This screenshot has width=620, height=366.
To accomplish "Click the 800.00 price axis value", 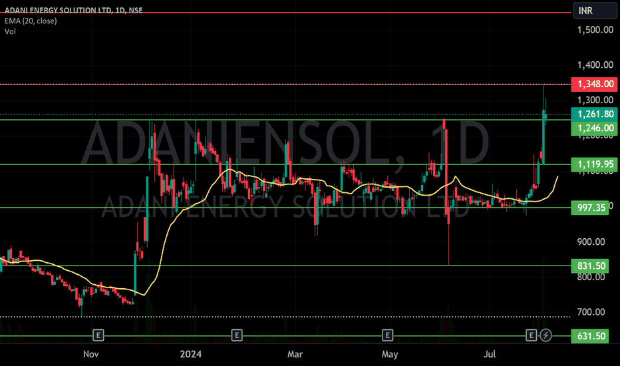I will (591, 277).
